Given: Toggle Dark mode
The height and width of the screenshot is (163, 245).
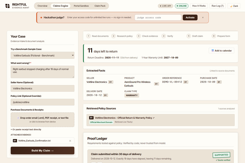Looking at the screenshot, I should [234, 6].
